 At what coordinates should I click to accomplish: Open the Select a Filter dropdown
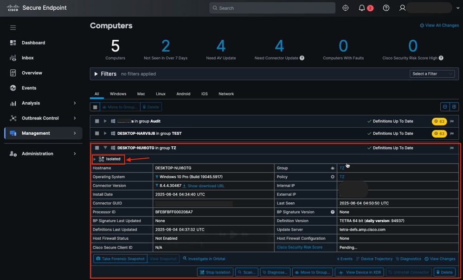pos(432,74)
